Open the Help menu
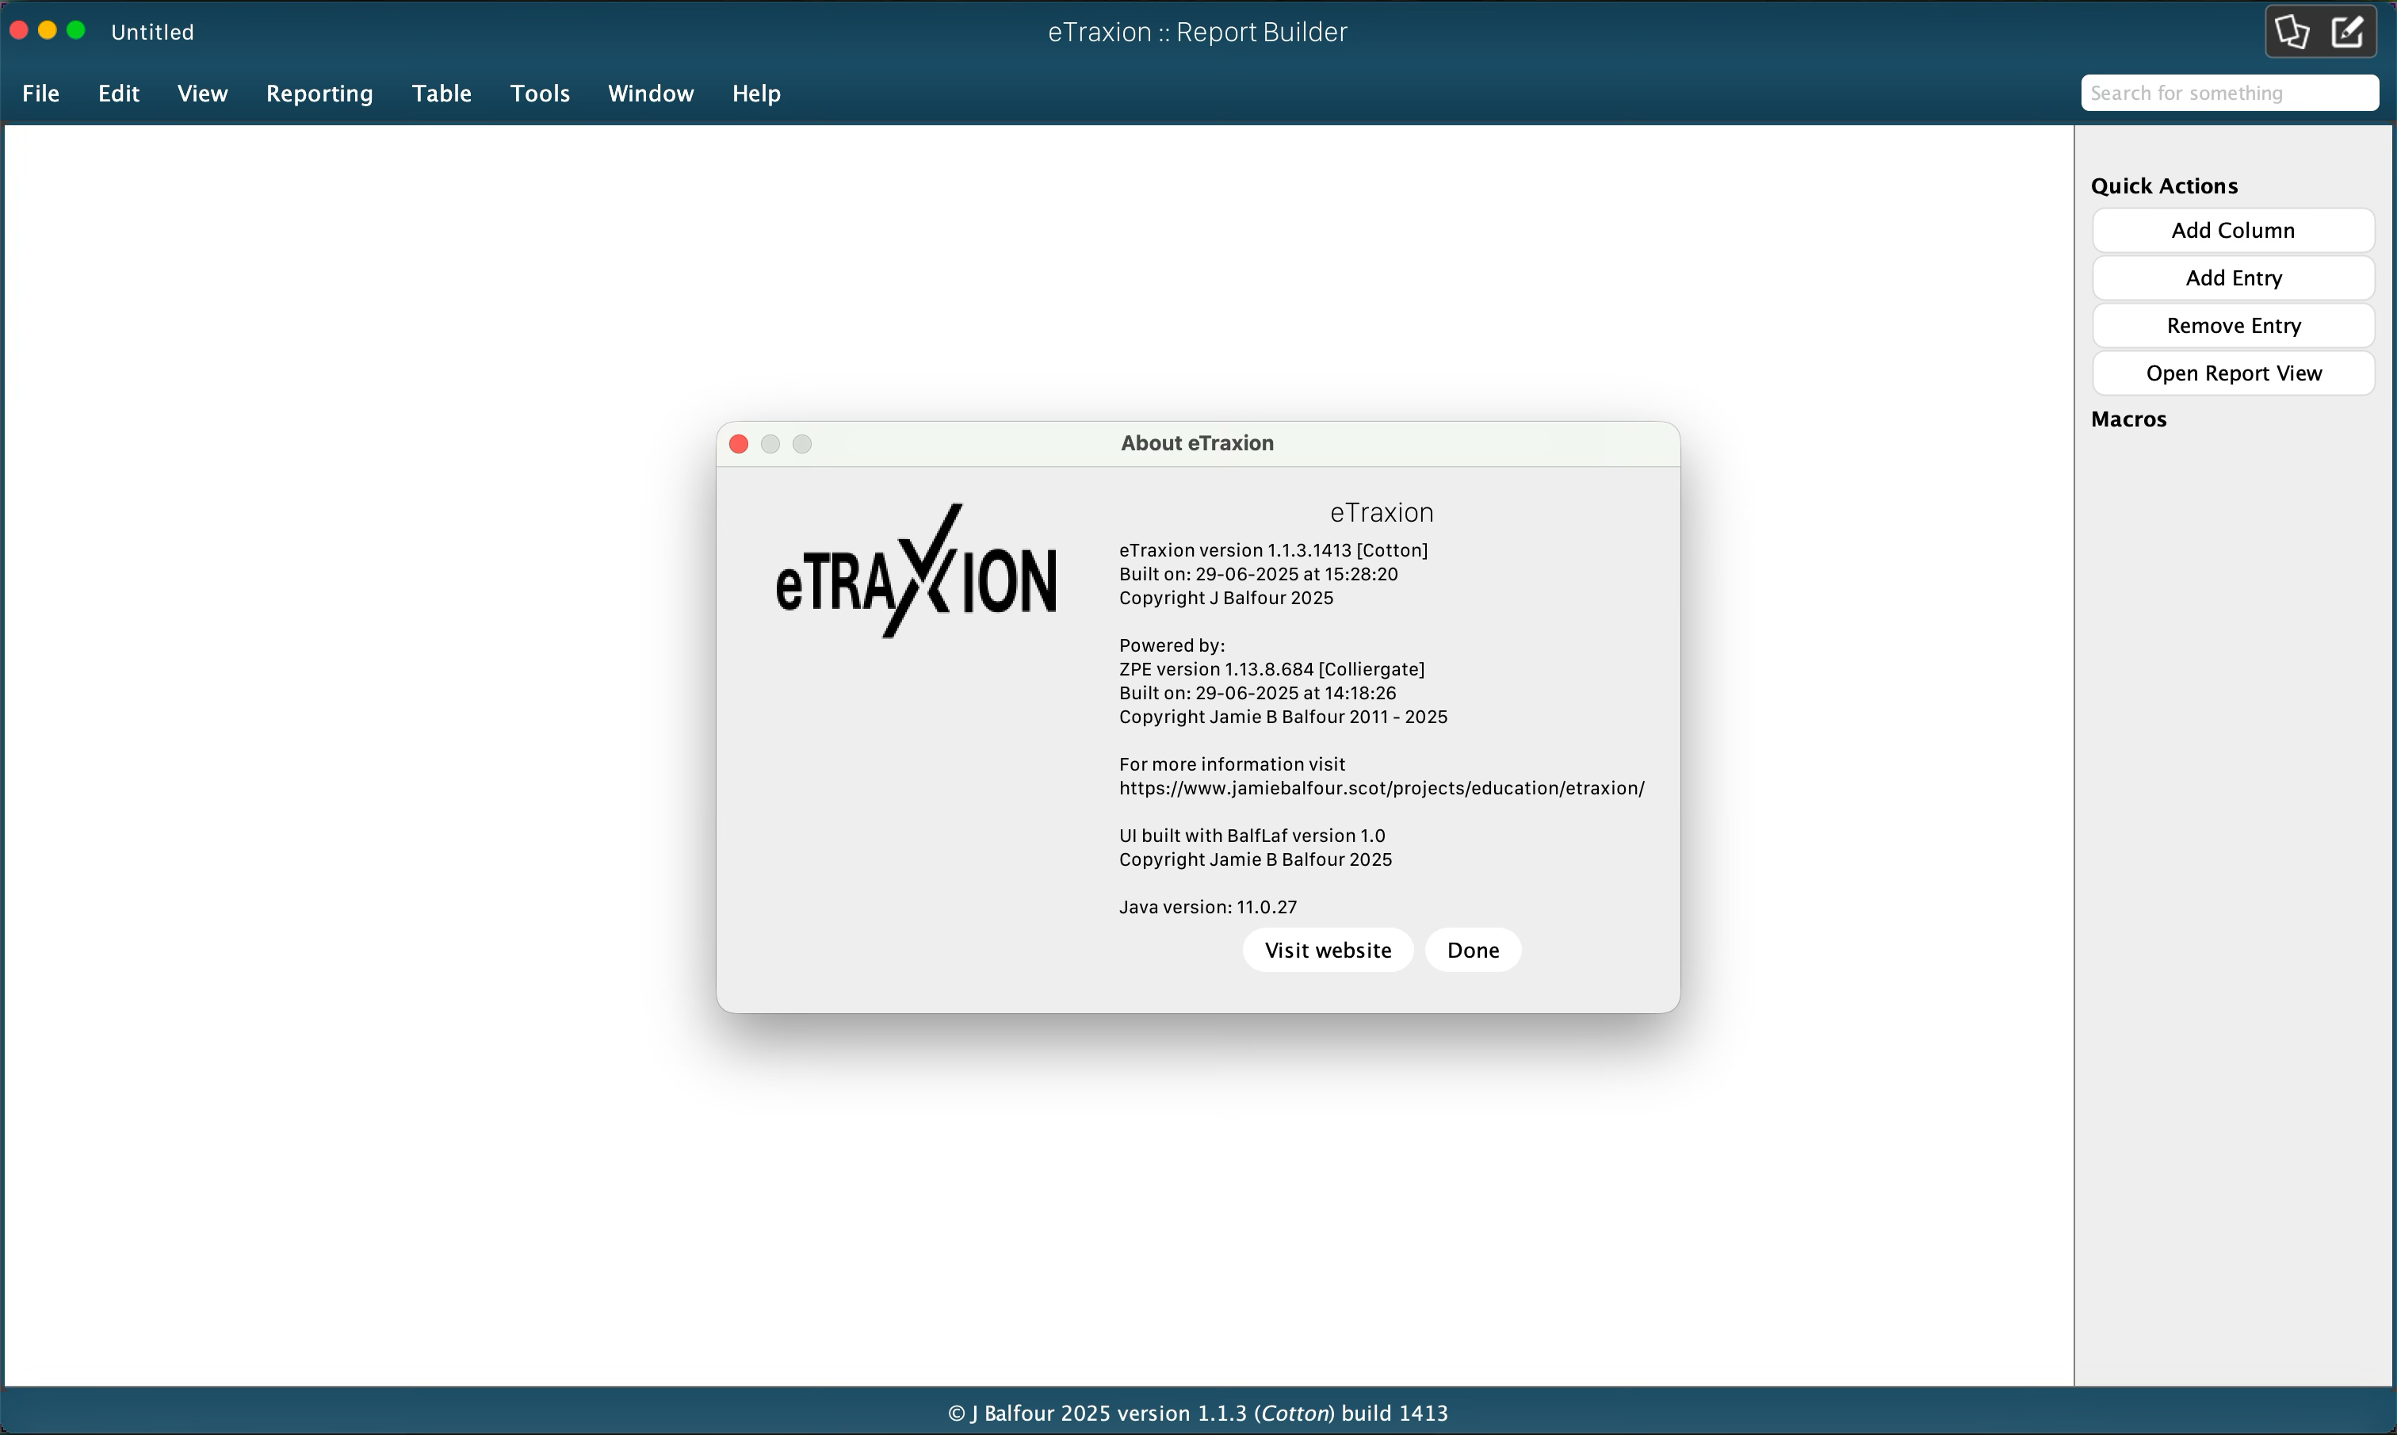Screen dimensions: 2397x1435 [757, 94]
